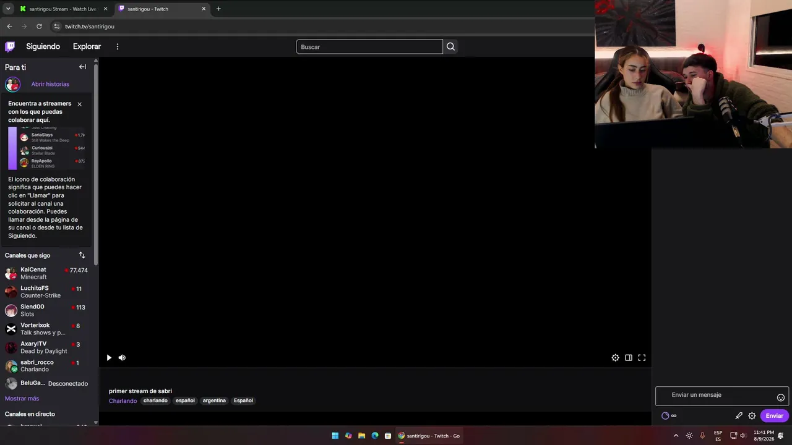Select the charlando tag

[x=155, y=400]
